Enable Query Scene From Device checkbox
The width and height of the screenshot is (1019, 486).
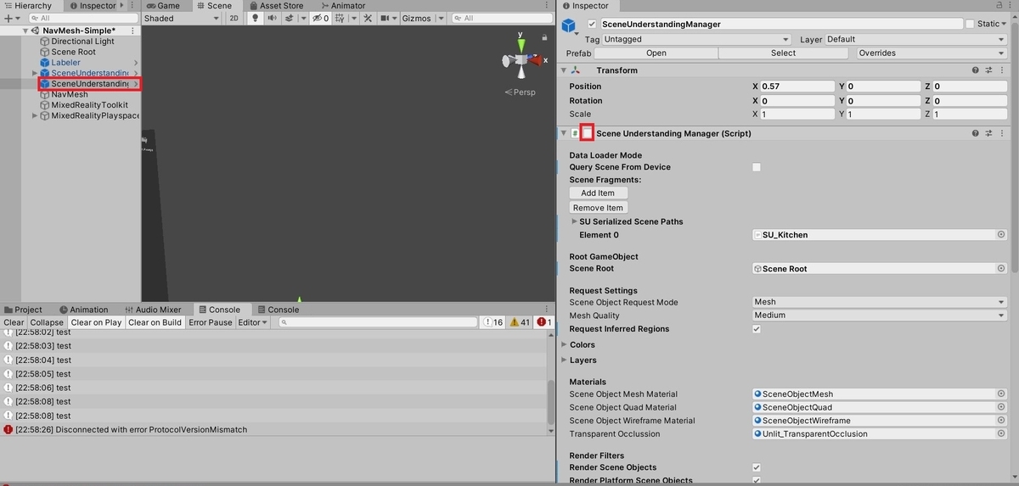click(757, 167)
